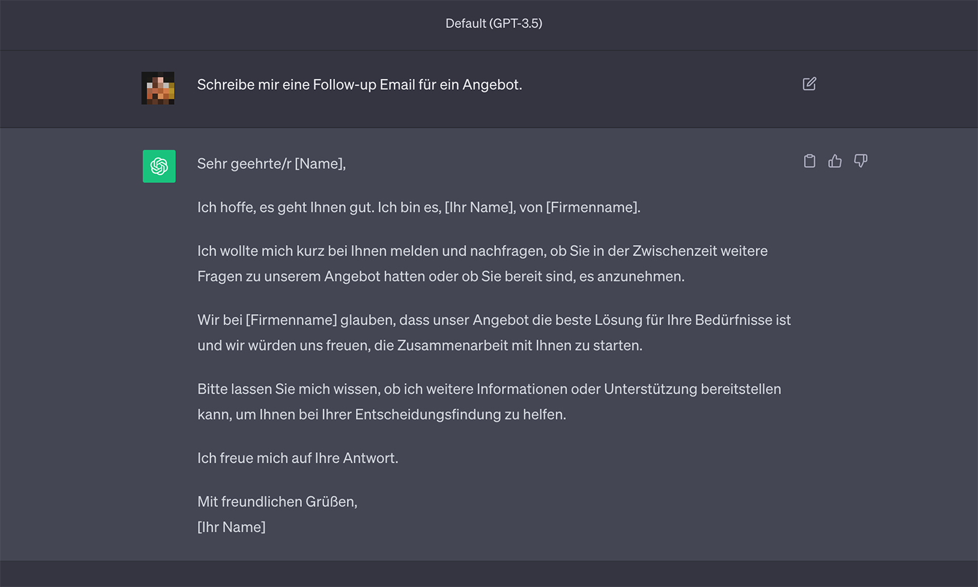Click the Default (GPT-3.5) model label

pyautogui.click(x=494, y=23)
